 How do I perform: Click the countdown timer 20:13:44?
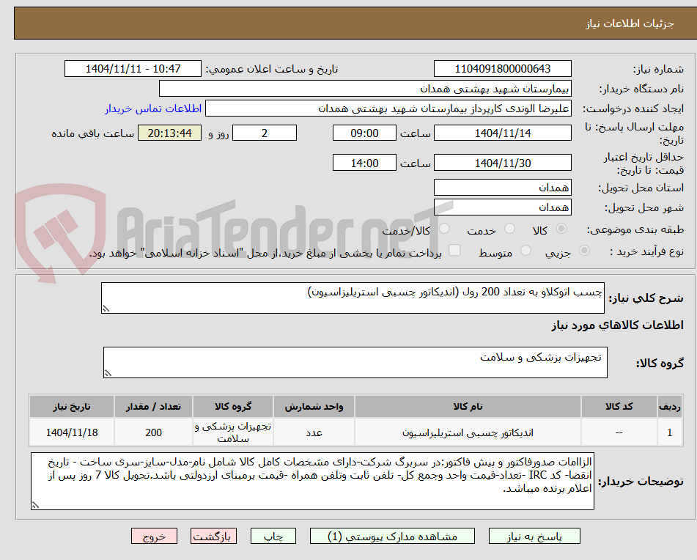pos(169,133)
